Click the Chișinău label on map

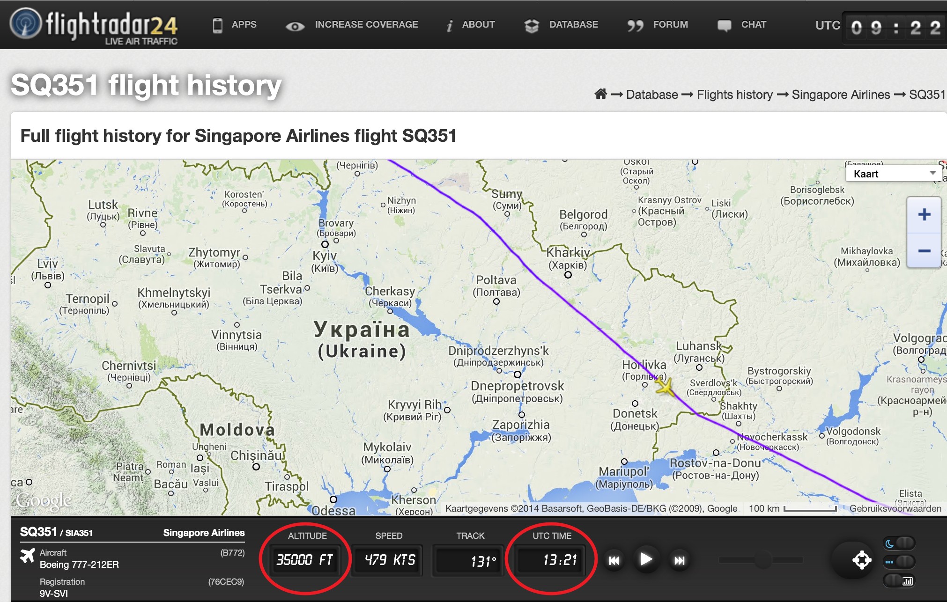[257, 455]
